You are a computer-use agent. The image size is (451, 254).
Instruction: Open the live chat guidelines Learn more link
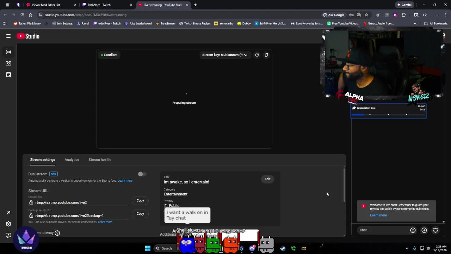tap(378, 215)
